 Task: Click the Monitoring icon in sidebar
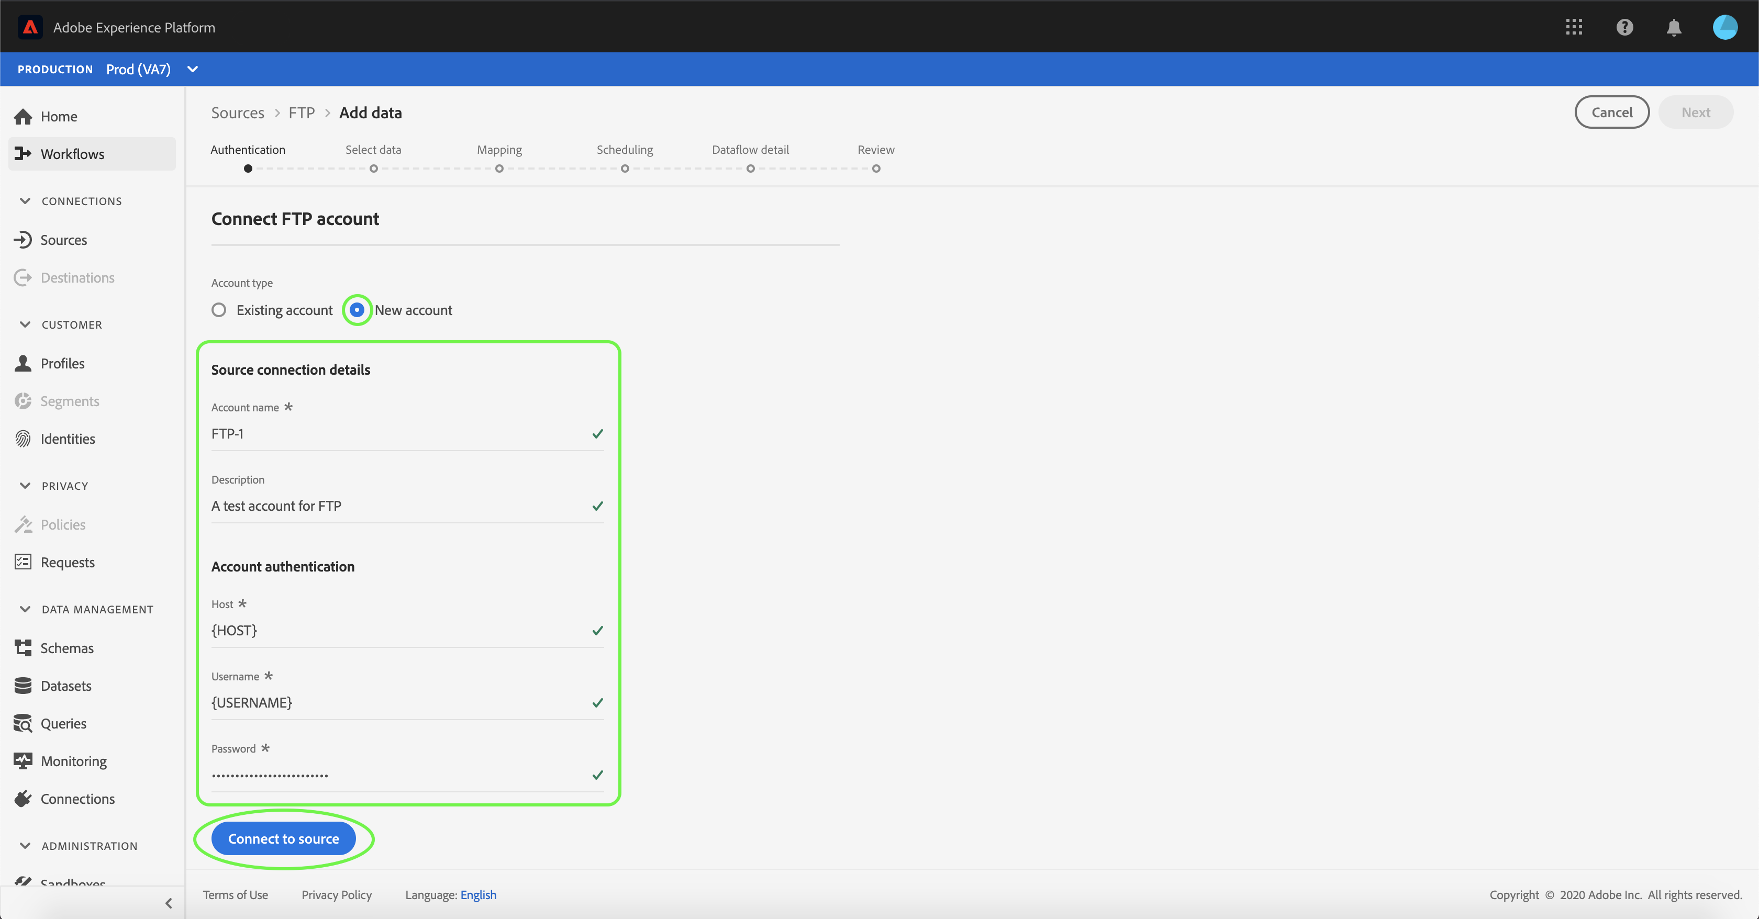pyautogui.click(x=23, y=760)
